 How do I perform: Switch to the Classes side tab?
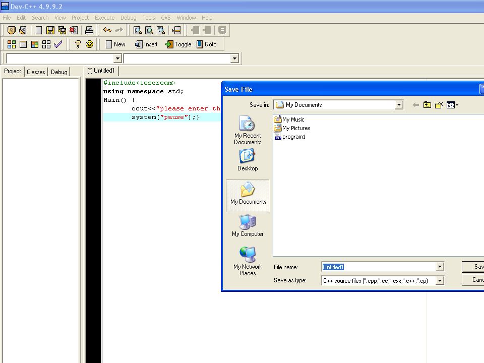36,72
